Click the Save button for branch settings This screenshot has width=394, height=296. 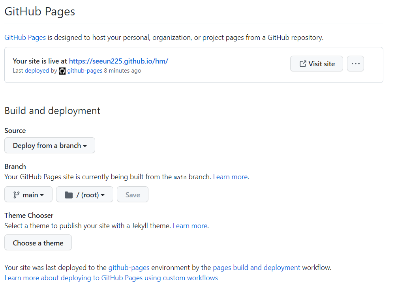(x=133, y=194)
